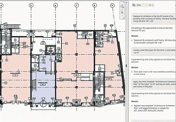
Task: Expand the Chat panel dropdown chevron
Action: coord(153,5)
